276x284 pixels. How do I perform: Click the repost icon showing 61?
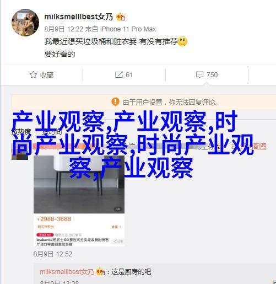point(118,74)
